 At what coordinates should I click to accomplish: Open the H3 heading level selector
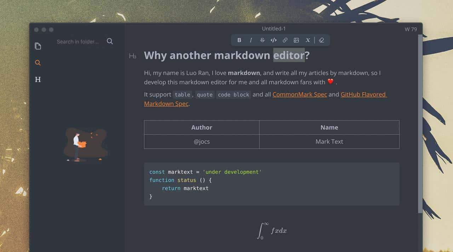133,56
